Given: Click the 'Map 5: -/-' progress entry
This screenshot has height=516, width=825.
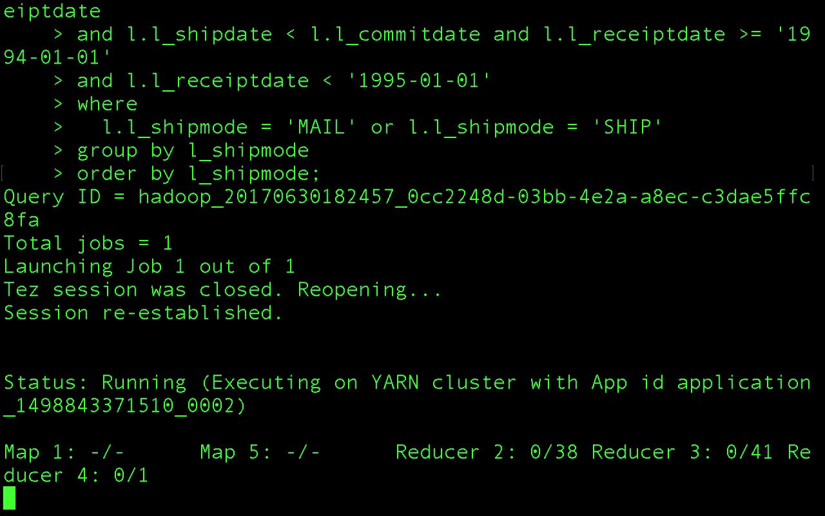Looking at the screenshot, I should pyautogui.click(x=260, y=452).
